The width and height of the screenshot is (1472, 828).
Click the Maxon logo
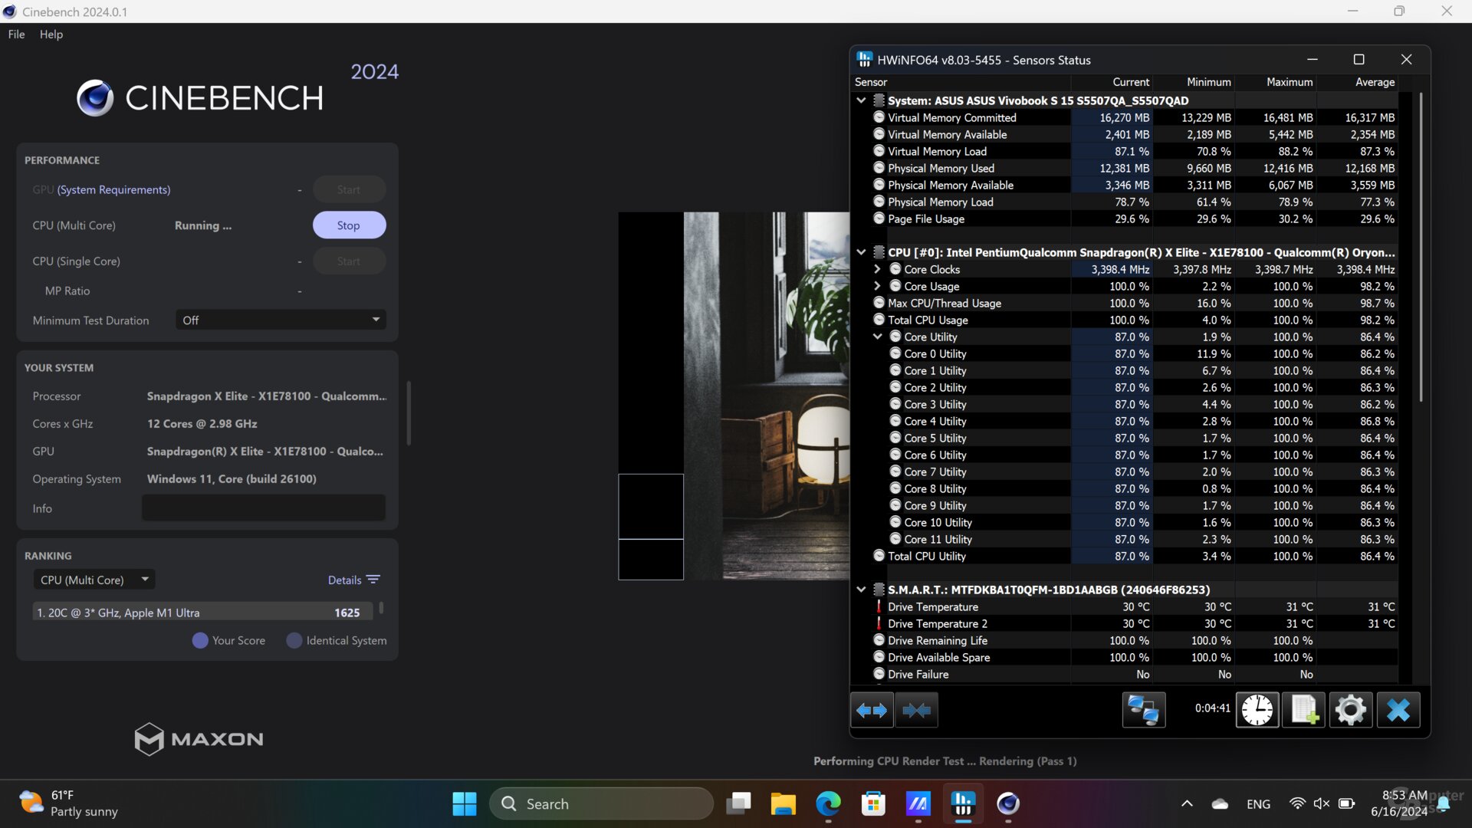pyautogui.click(x=199, y=739)
